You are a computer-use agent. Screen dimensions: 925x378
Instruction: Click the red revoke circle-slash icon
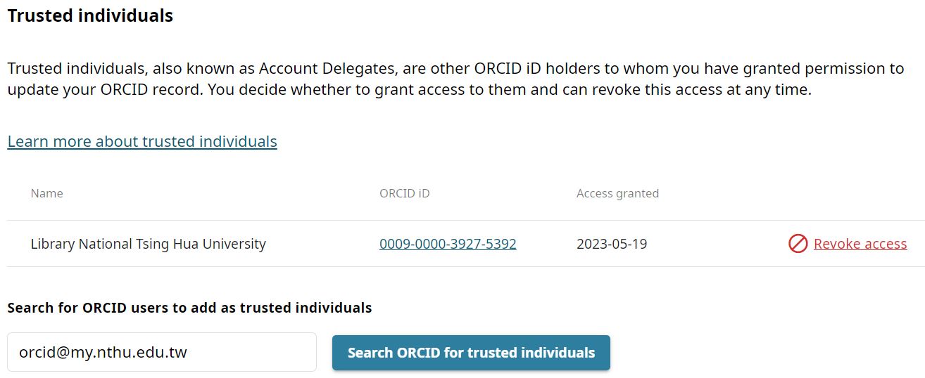coord(798,244)
